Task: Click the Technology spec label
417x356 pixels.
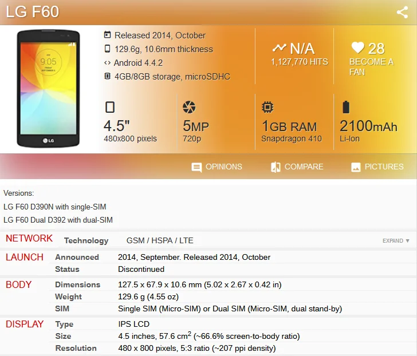Action: pyautogui.click(x=86, y=240)
